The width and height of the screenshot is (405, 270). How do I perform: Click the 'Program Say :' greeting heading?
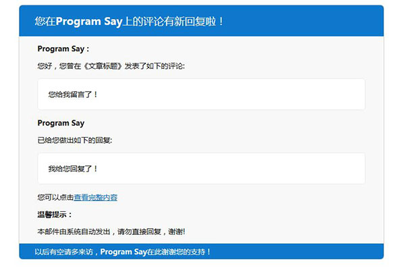point(63,49)
